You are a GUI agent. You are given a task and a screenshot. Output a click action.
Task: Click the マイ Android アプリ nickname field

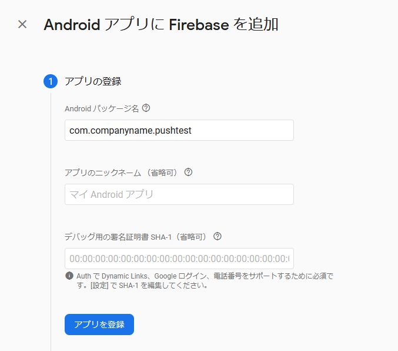click(x=179, y=194)
